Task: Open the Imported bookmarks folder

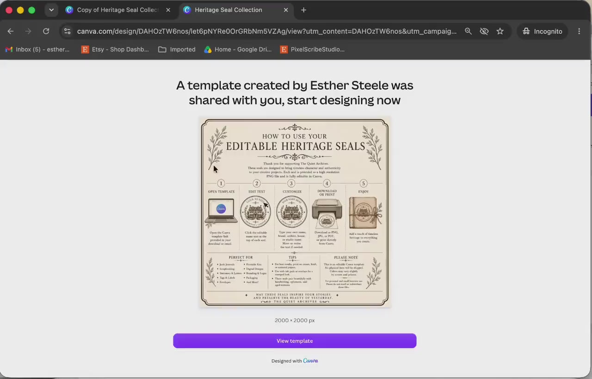Action: point(177,49)
